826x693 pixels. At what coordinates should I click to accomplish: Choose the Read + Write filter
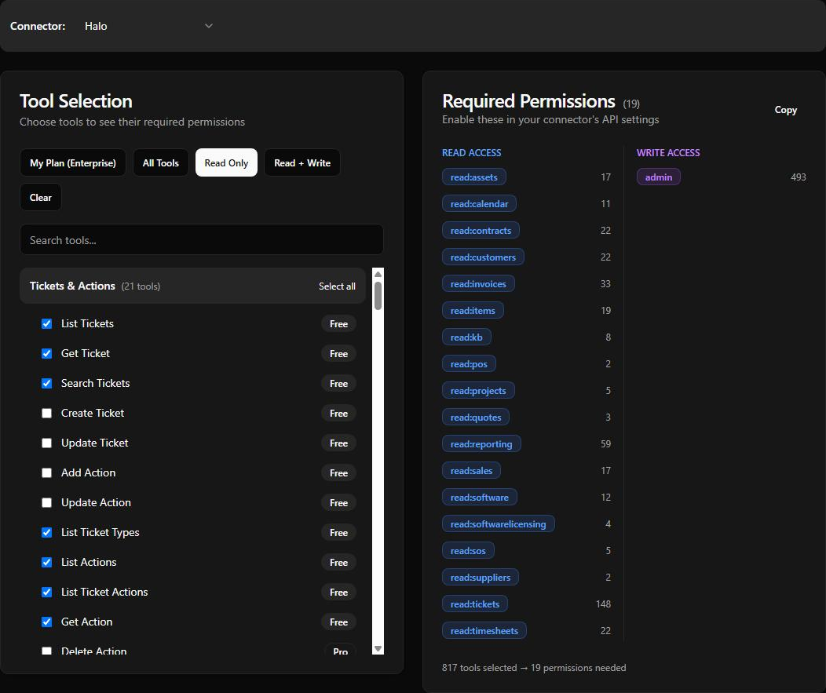pyautogui.click(x=302, y=162)
